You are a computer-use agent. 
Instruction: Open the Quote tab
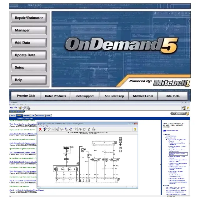[x=48, y=115]
